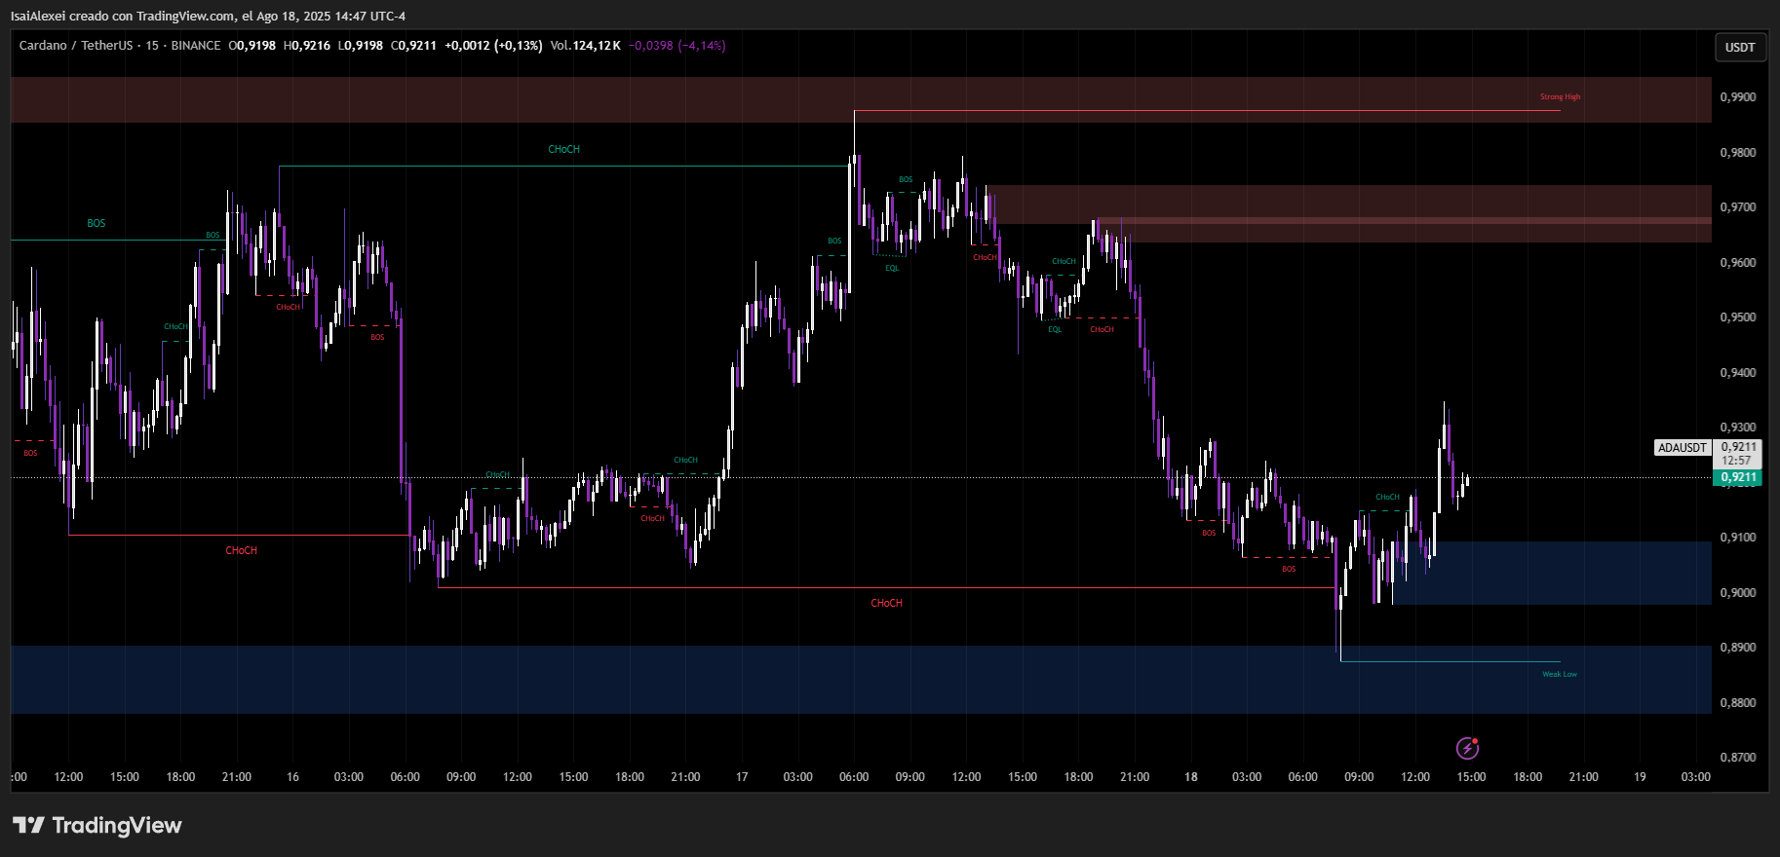Click the 15:00 time label on 18th
This screenshot has height=857, width=1780.
pyautogui.click(x=1471, y=777)
